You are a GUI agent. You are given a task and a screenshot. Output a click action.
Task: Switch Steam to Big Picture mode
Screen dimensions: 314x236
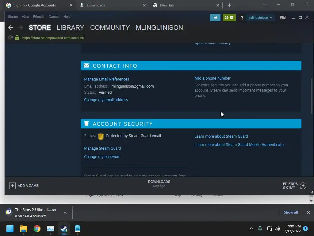pos(282,18)
